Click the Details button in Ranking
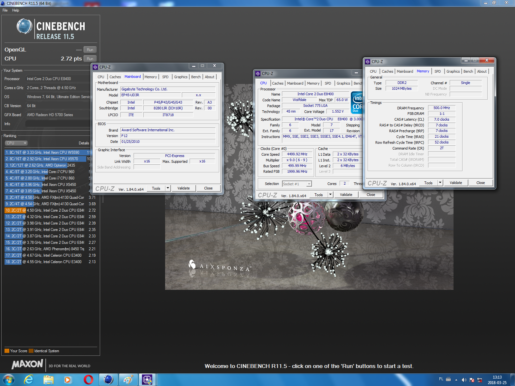Screen dimensions: 515x386 [84, 143]
